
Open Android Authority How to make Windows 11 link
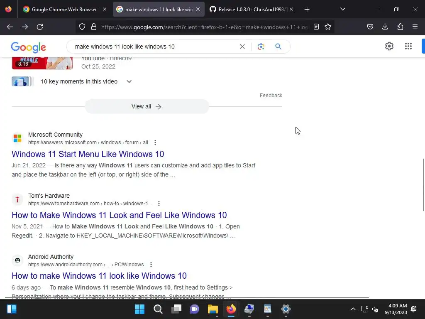[x=99, y=276]
